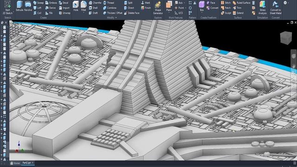Select the Revolve tool

click(x=28, y=6)
